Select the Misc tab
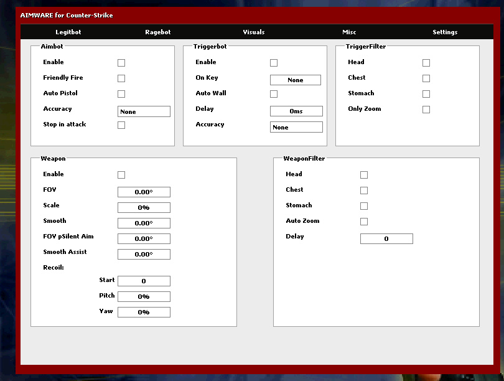Screen dimensions: 504x381 pos(349,32)
